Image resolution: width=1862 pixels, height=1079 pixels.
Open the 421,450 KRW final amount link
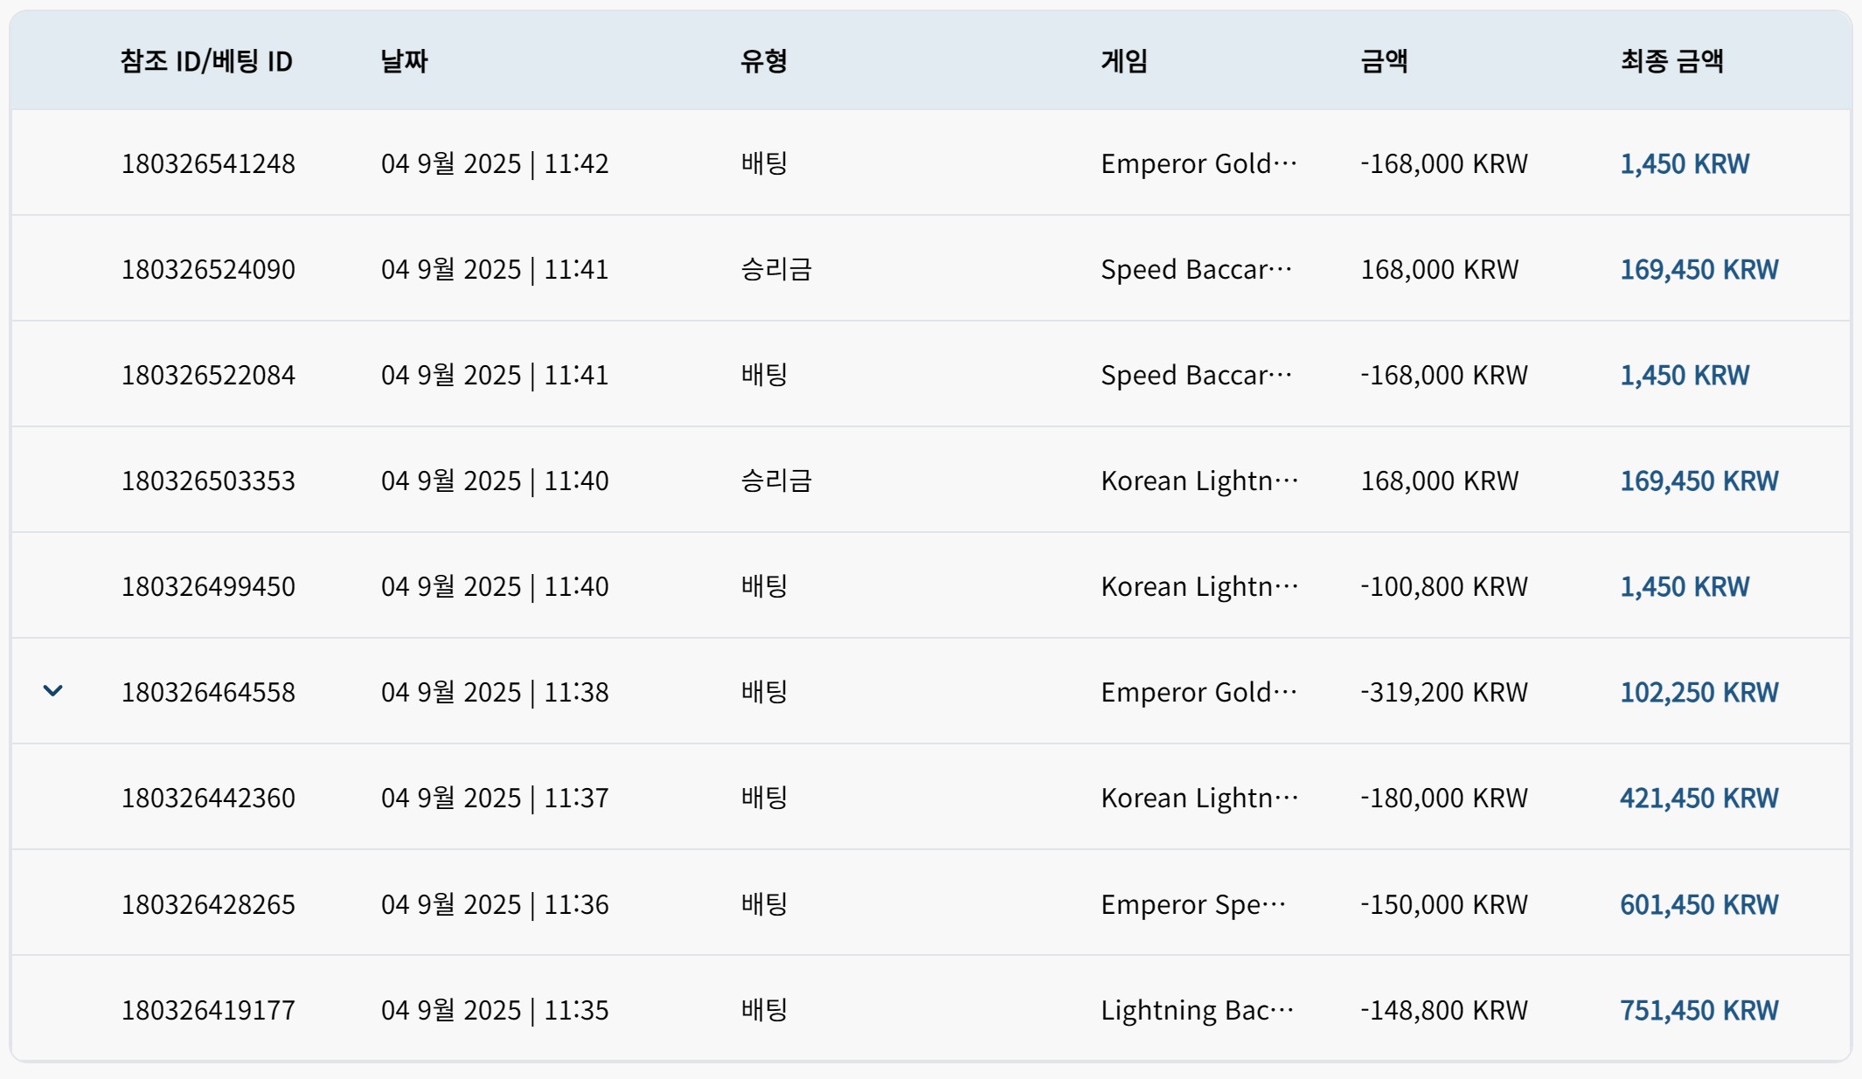click(1699, 798)
